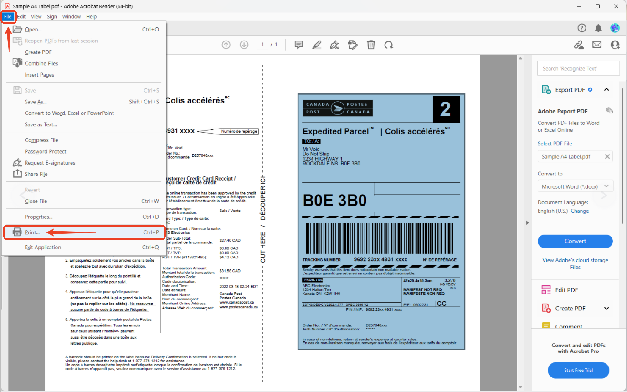Screen dimensions: 627x392
Task: Click Start Free Trial button
Action: pos(578,370)
